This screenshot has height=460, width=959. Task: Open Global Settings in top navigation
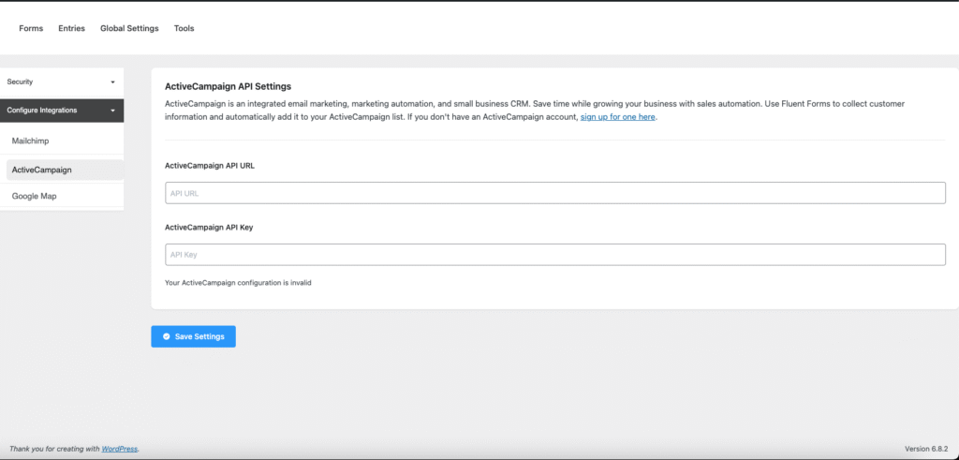click(129, 28)
